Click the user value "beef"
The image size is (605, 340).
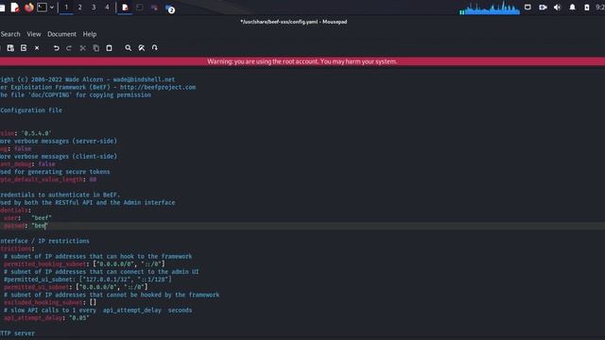tap(42, 218)
